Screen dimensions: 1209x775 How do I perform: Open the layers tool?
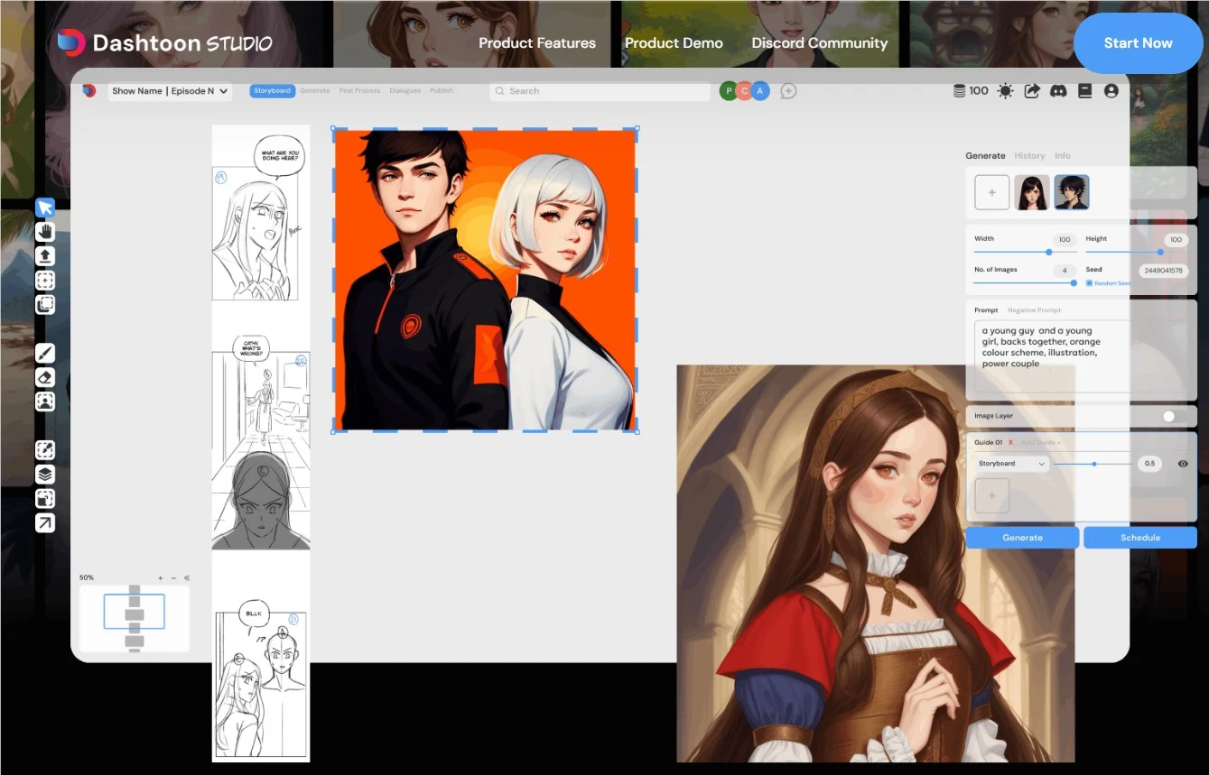point(45,475)
